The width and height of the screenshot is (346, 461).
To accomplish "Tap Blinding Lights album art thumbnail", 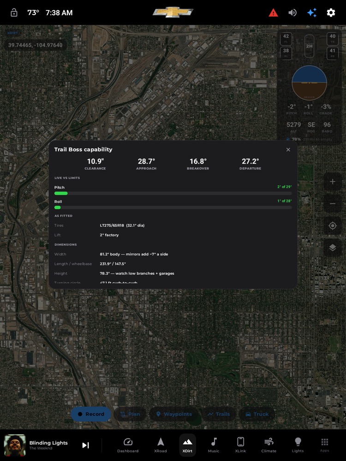I will point(15,445).
